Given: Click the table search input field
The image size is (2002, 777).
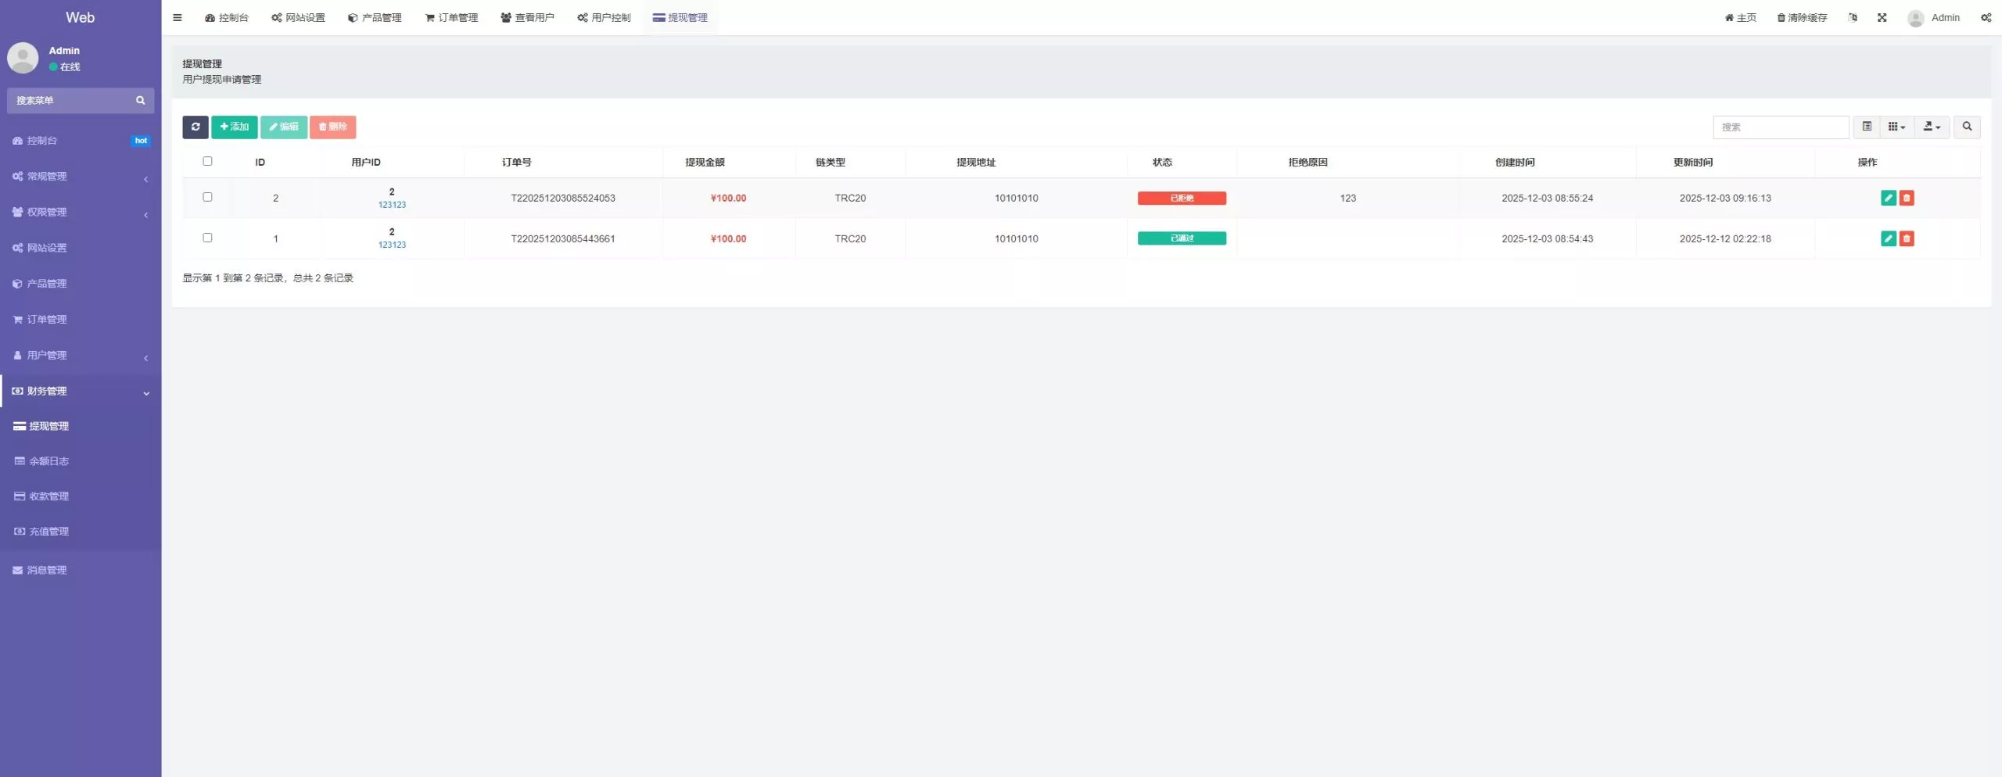Looking at the screenshot, I should pos(1780,127).
